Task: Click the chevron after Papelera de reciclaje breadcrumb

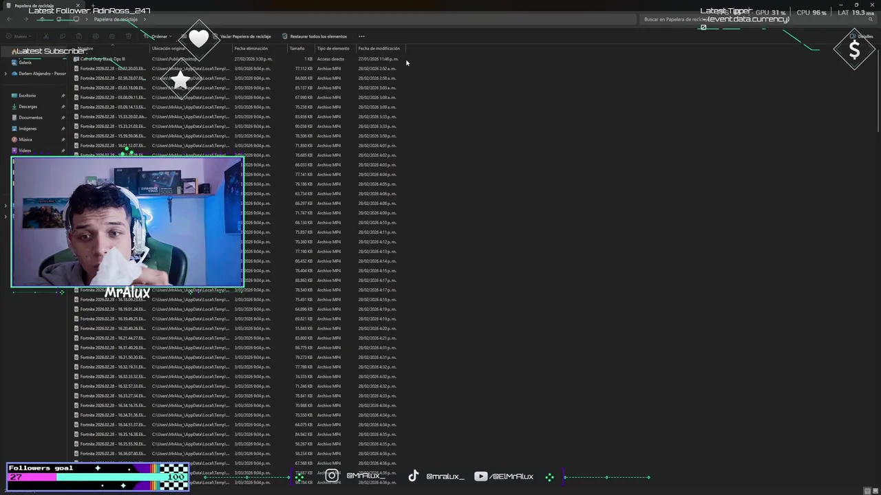Action: [x=145, y=19]
